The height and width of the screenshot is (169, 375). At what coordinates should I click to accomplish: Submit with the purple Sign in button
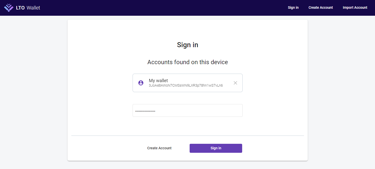(216, 148)
